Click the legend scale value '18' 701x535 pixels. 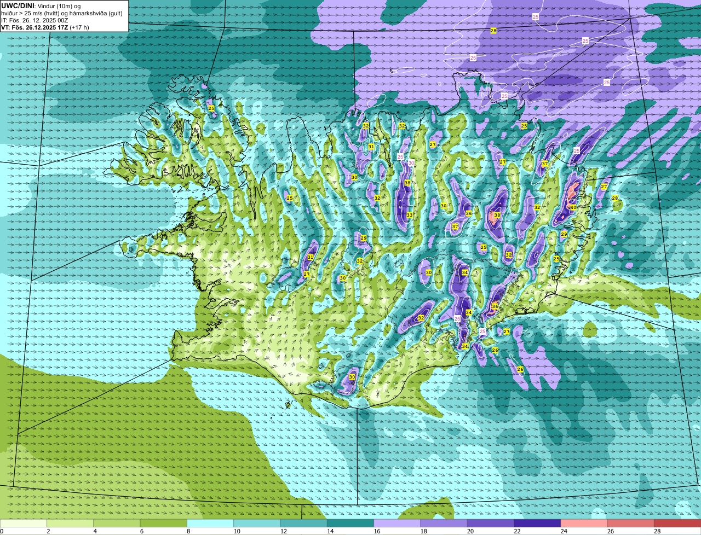coord(424,531)
